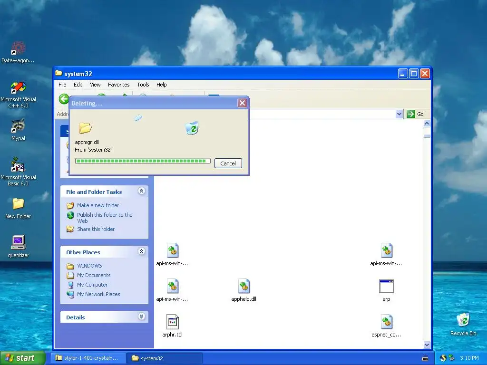Select the arphr.tbl file icon
This screenshot has height=365, width=487.
[172, 322]
